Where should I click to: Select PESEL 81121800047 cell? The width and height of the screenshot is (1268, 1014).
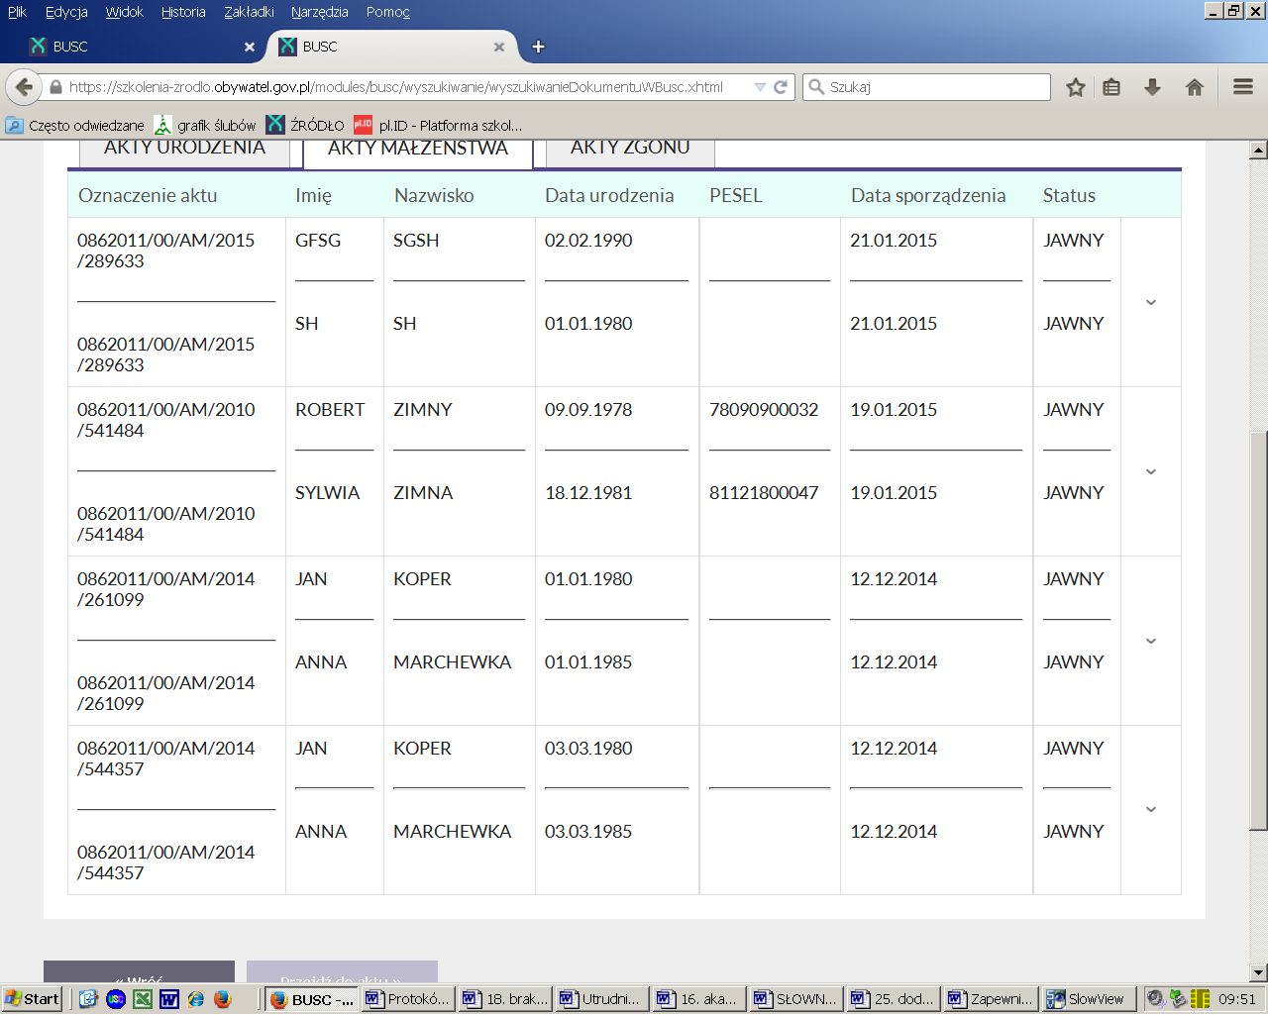764,492
